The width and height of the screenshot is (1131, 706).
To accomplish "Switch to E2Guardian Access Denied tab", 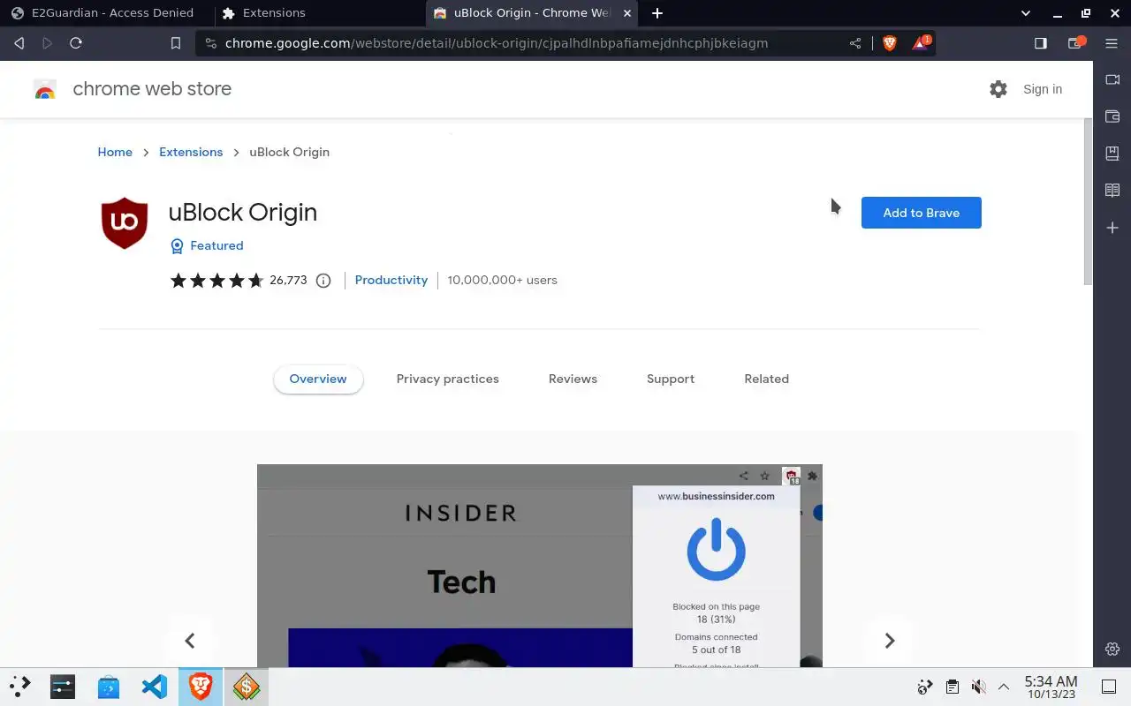I will [x=104, y=13].
